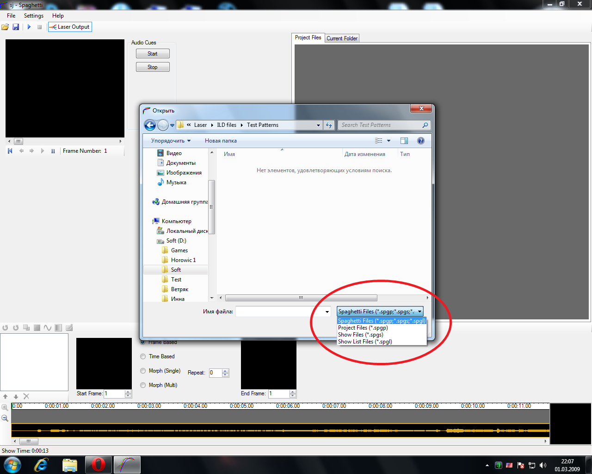This screenshot has width=592, height=474.
Task: Click the audio waveform timeline at 0:00:05.00
Action: (x=241, y=430)
